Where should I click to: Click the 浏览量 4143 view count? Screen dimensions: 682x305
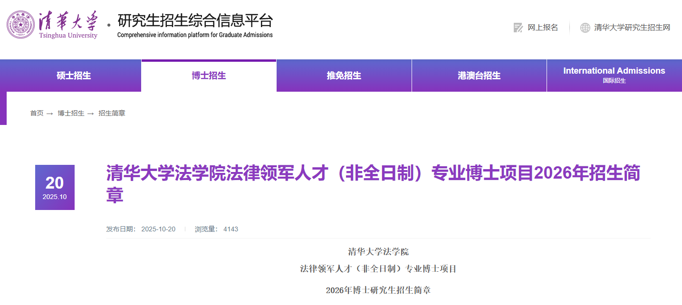point(216,229)
